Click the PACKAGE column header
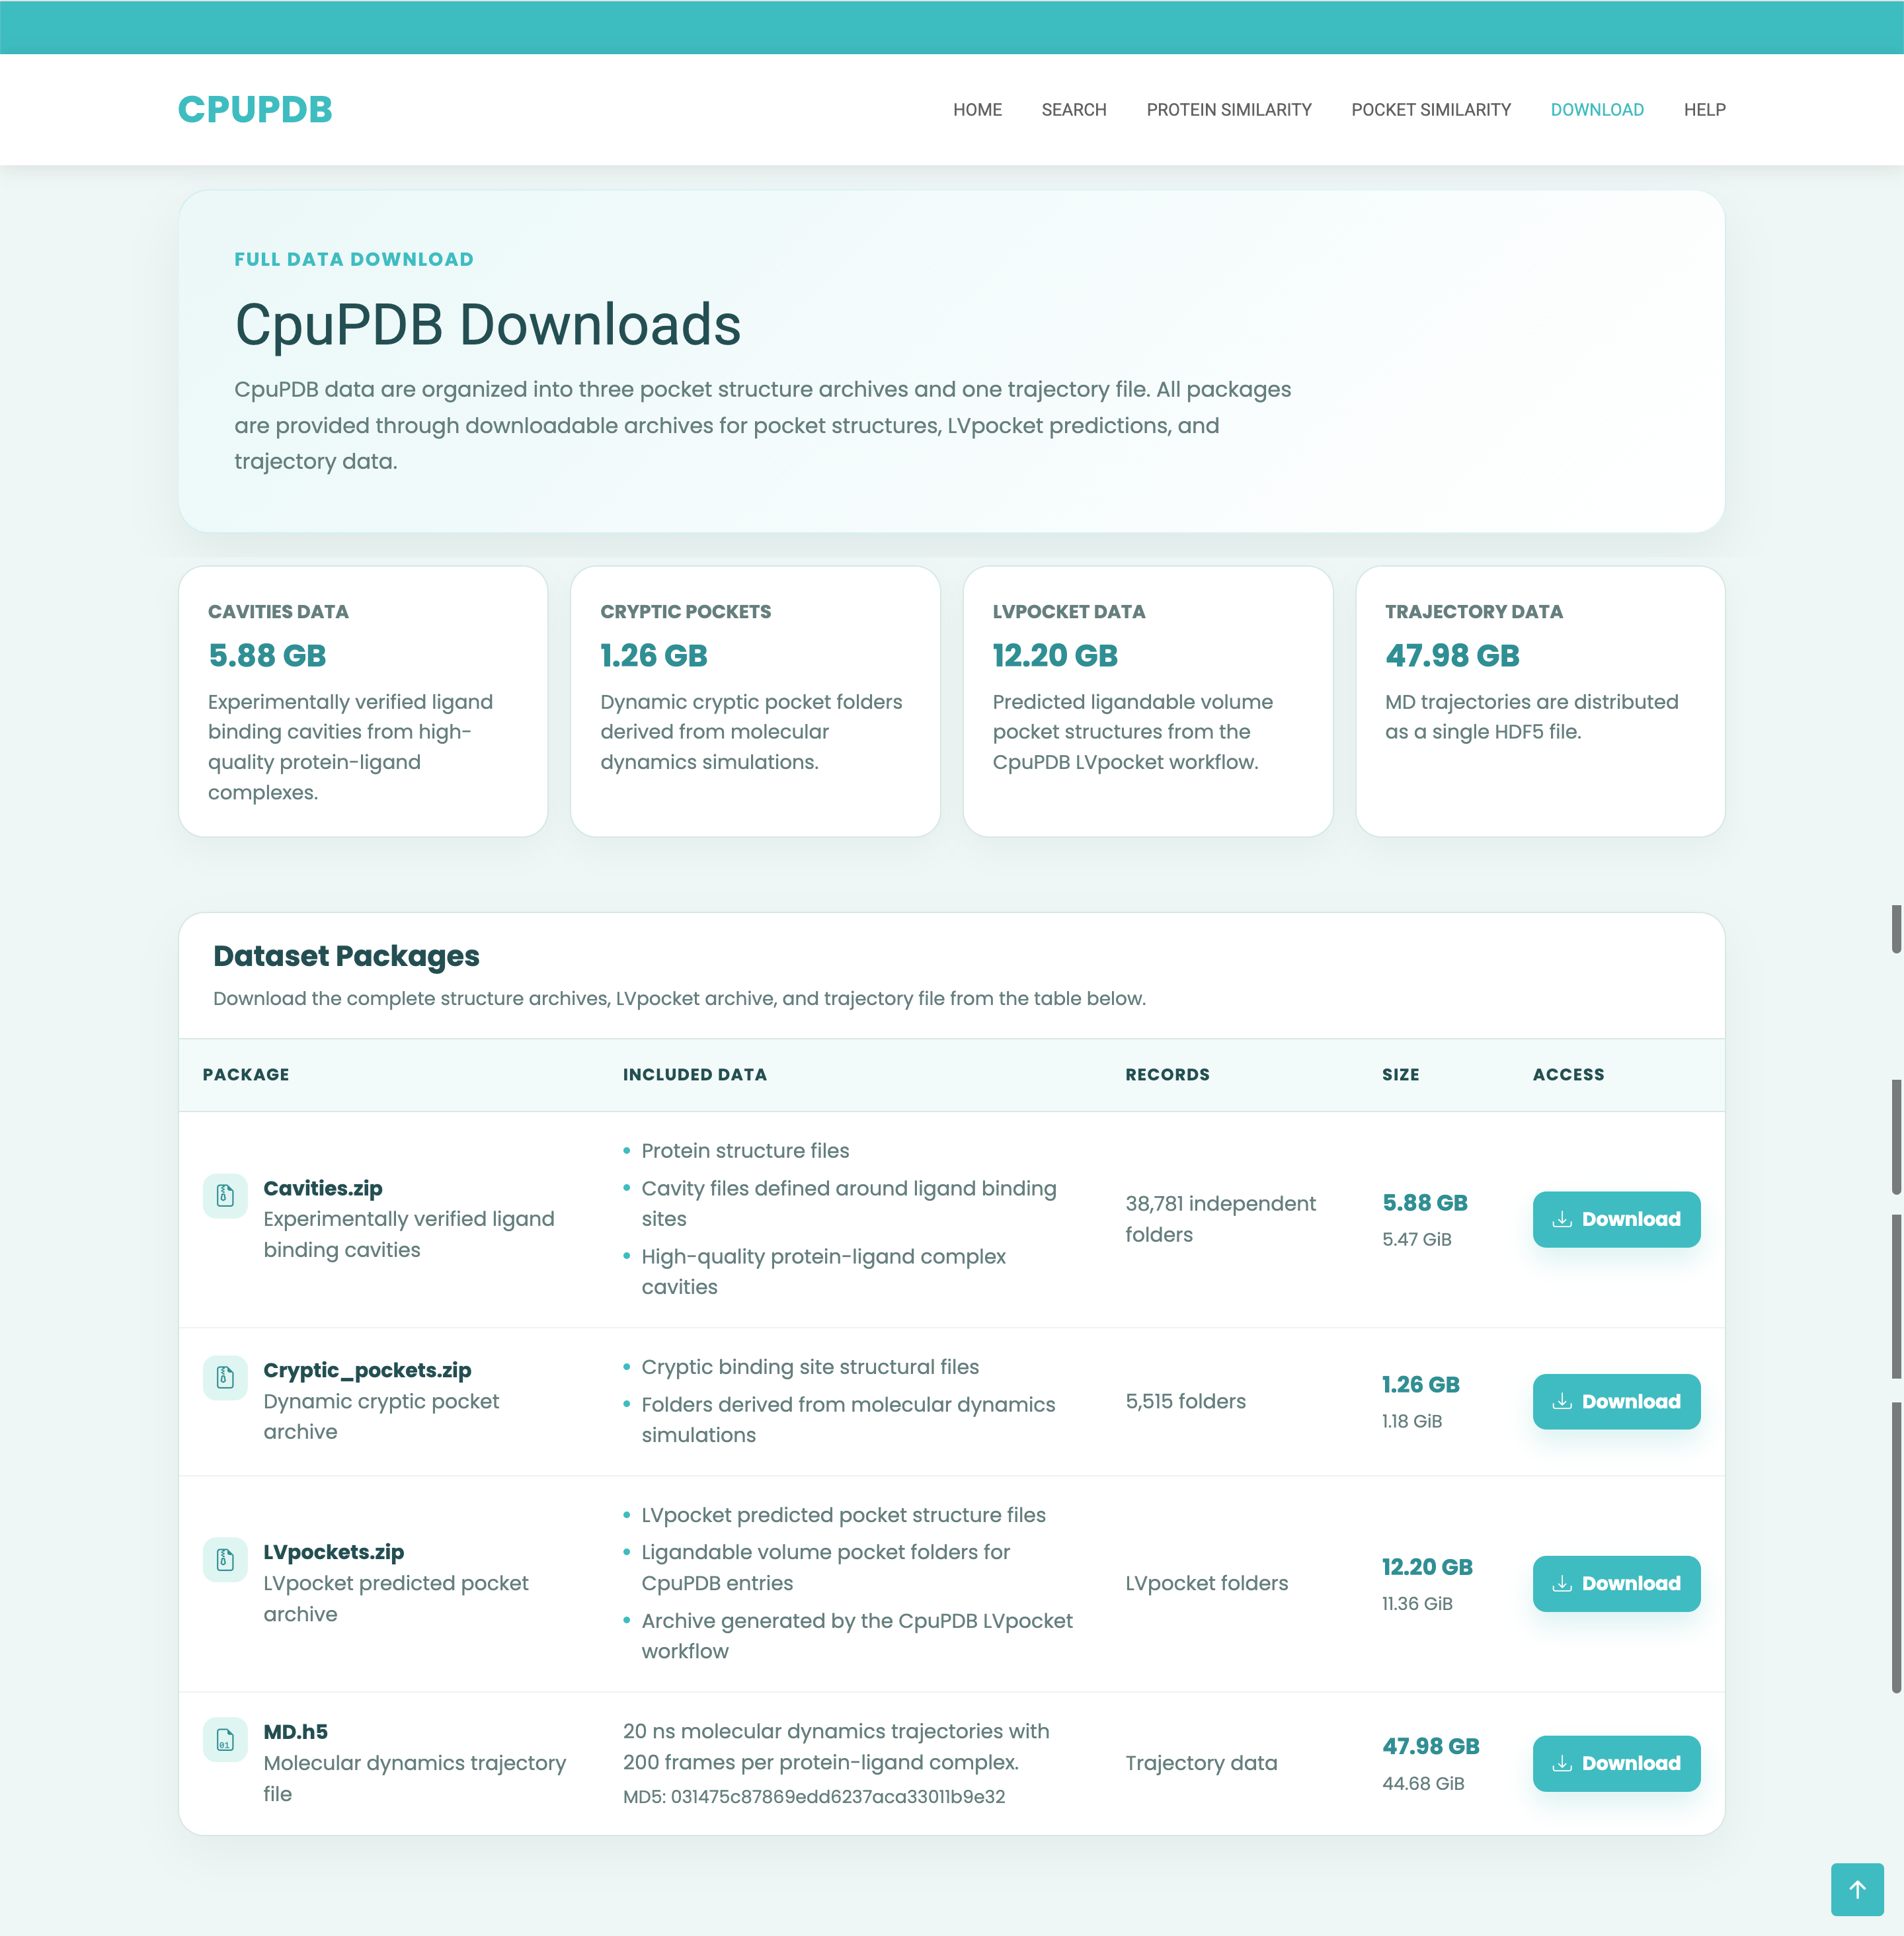 point(246,1074)
